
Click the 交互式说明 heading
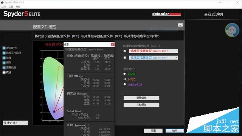[x=213, y=14]
